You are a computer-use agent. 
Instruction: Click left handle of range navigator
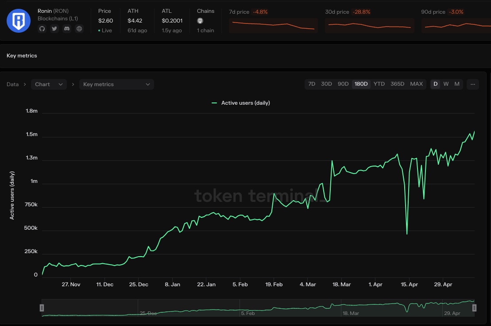tap(42, 307)
